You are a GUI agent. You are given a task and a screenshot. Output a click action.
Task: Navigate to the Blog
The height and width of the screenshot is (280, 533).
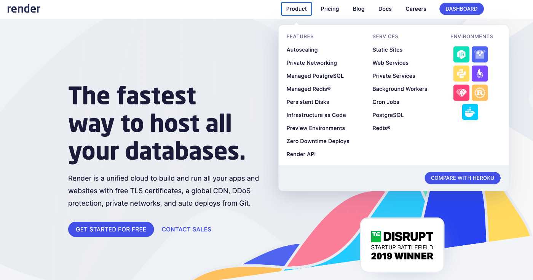coord(359,9)
